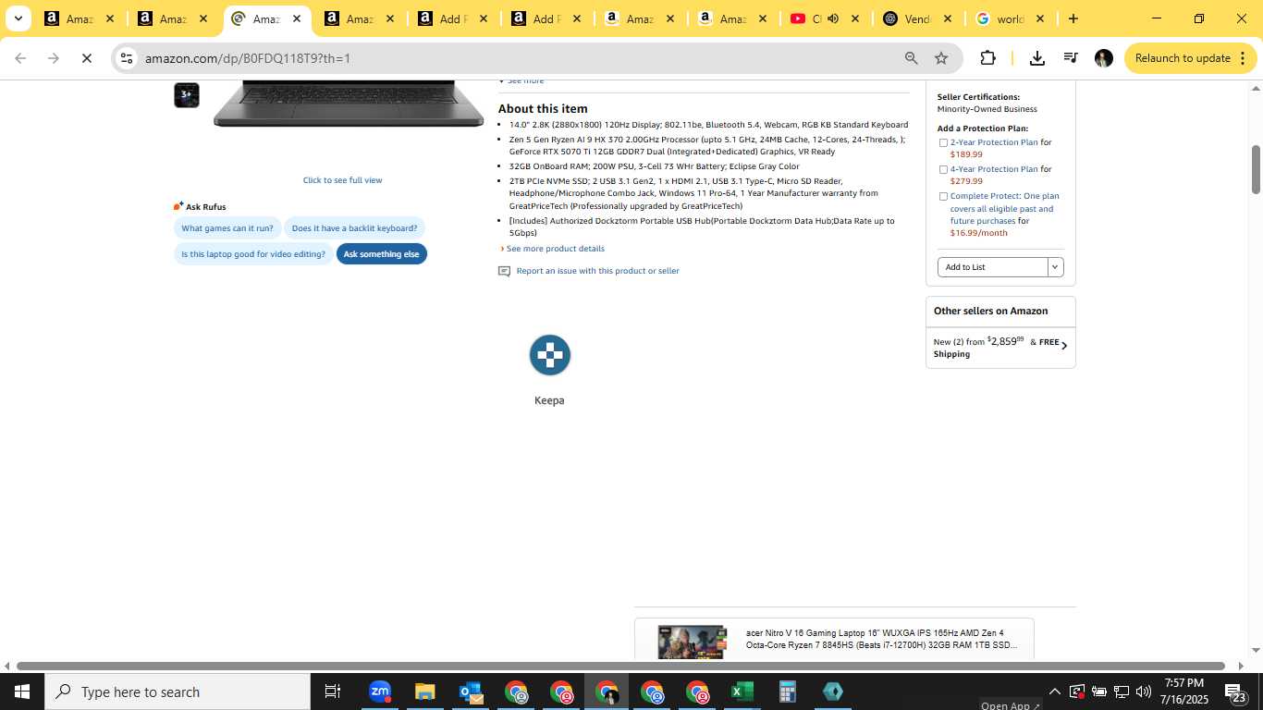Click the Add to List button
This screenshot has height=710, width=1263.
993,267
